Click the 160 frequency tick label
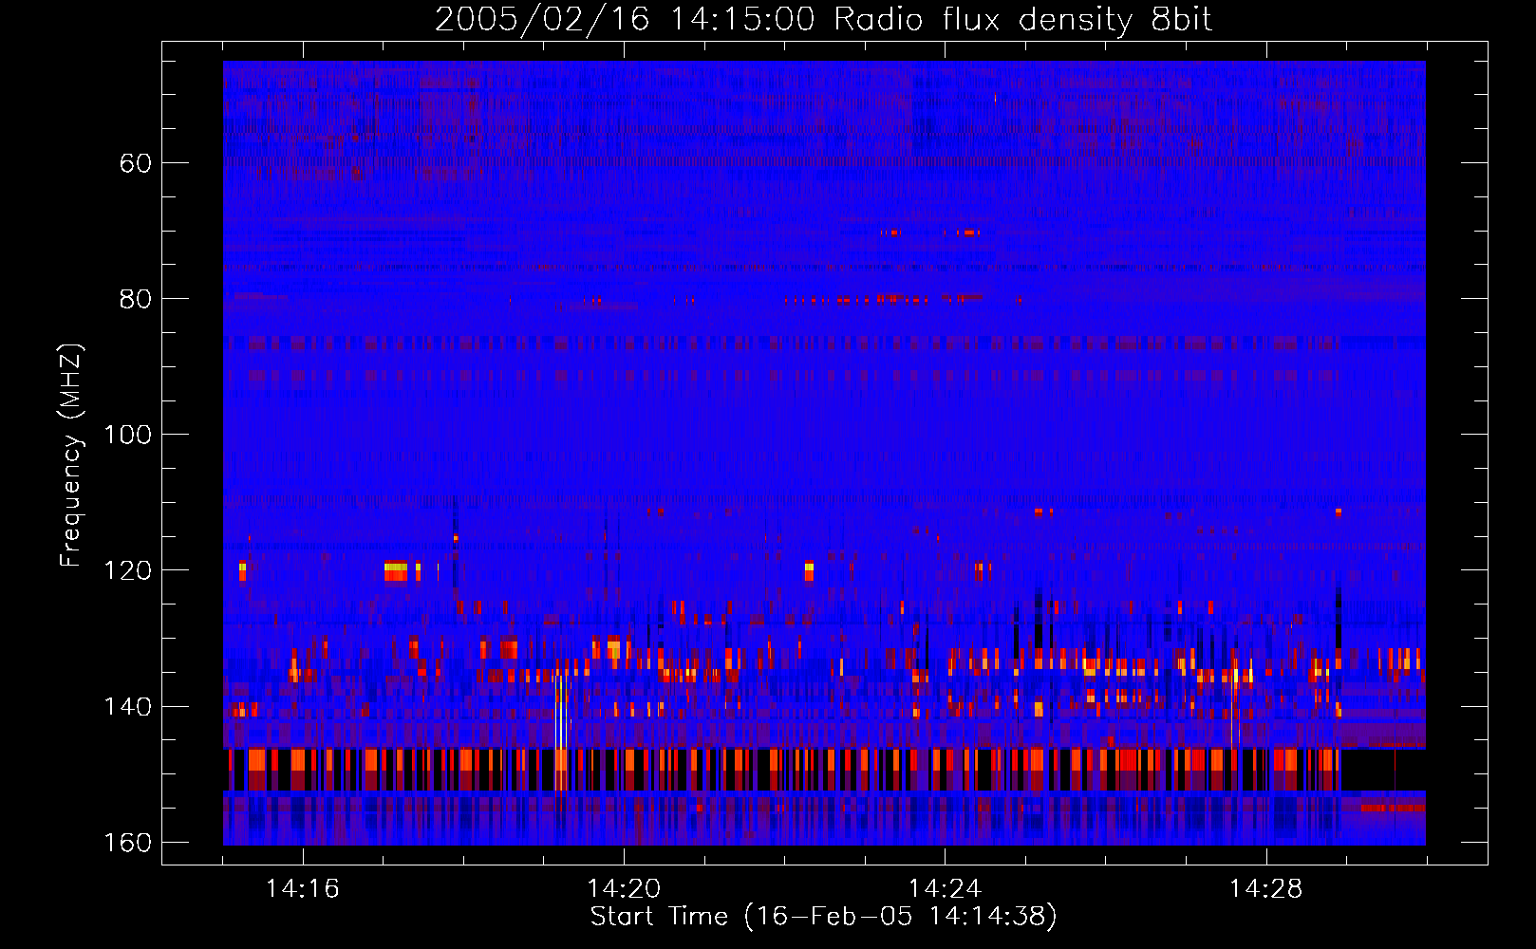This screenshot has height=949, width=1536. click(127, 843)
